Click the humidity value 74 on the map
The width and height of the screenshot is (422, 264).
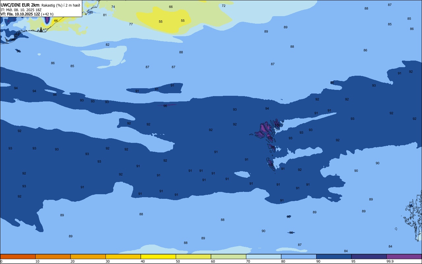tap(113, 7)
